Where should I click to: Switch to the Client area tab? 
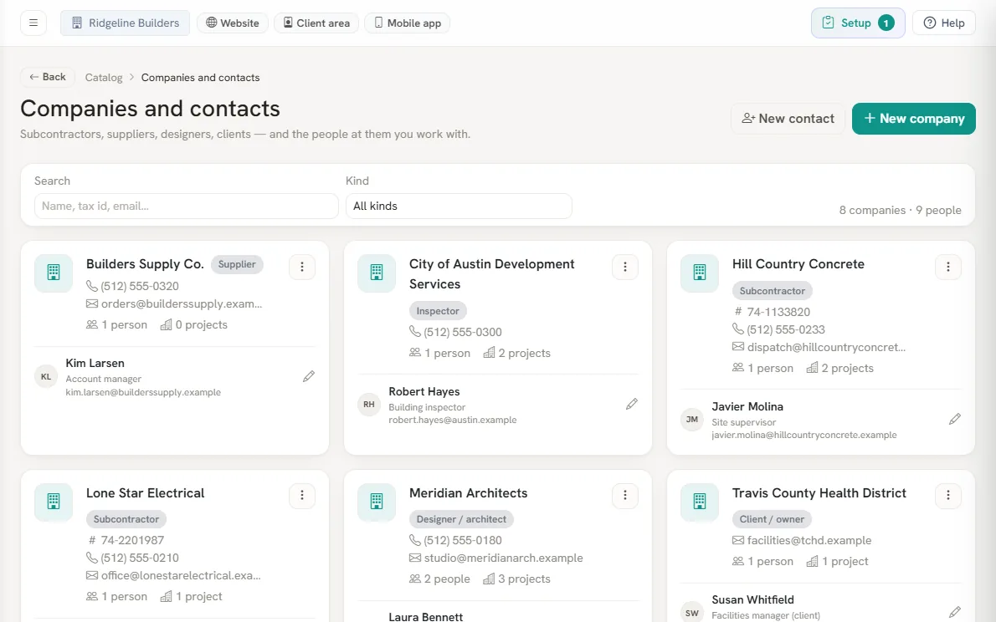(x=316, y=23)
